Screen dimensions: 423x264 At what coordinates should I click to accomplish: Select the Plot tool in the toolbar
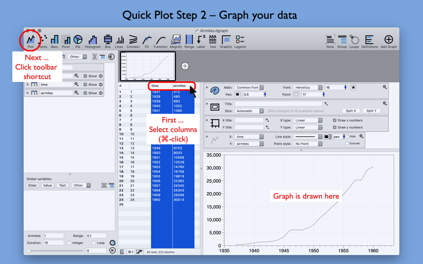pos(30,40)
